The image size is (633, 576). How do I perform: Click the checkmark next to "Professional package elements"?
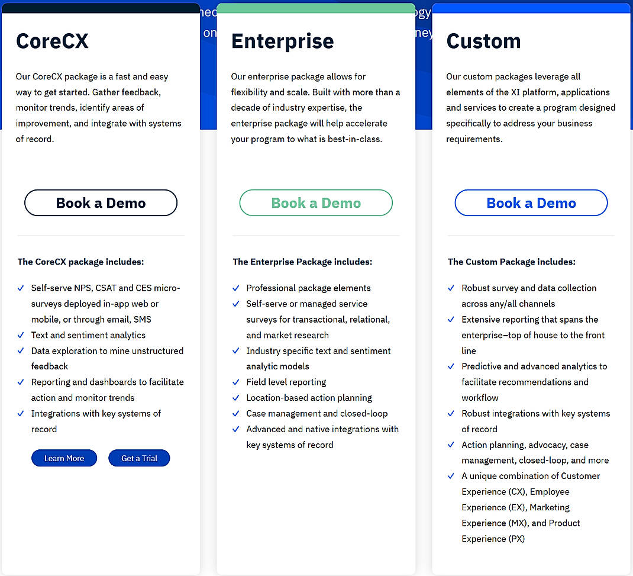(236, 288)
